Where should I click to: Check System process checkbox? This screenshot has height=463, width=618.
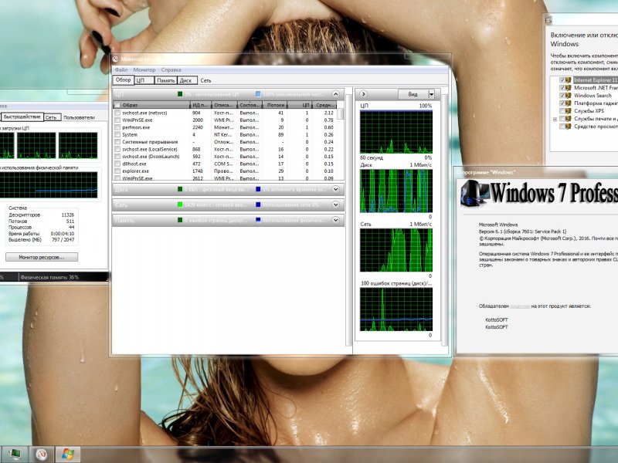(x=117, y=134)
